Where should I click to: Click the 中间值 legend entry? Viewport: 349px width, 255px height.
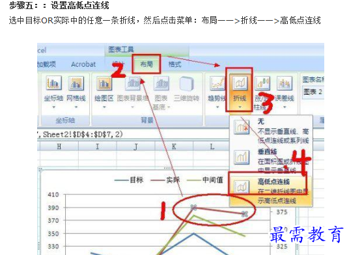point(204,180)
